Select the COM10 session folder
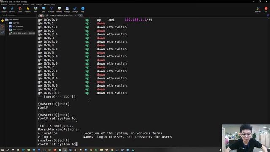The image size is (270, 152). (x=14, y=23)
